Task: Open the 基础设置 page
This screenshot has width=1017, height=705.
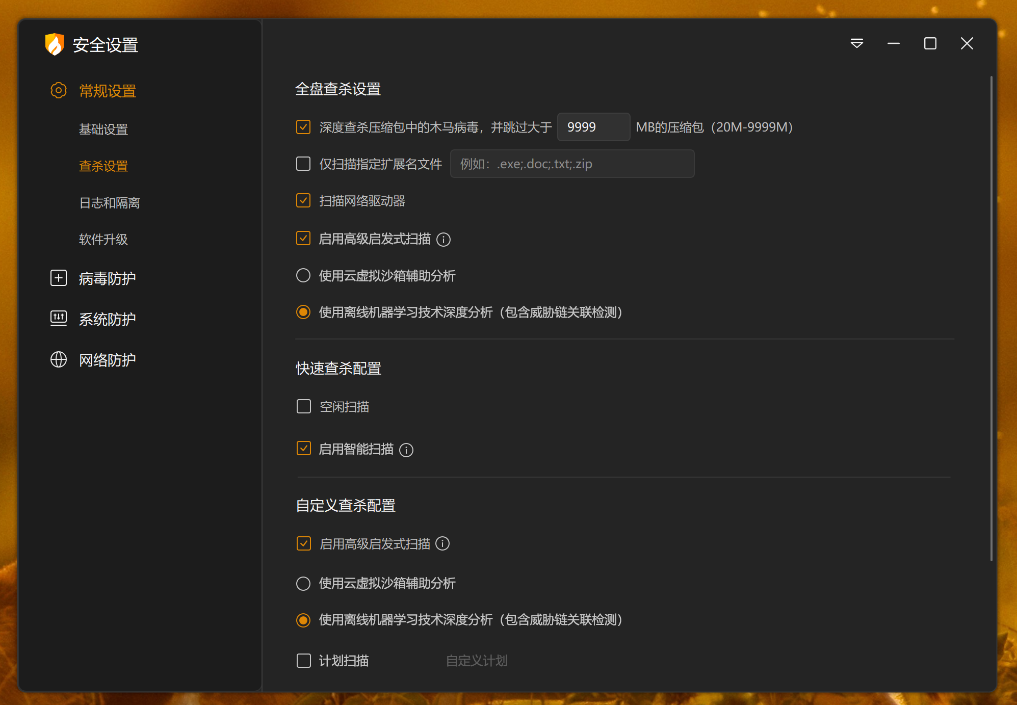Action: pyautogui.click(x=103, y=129)
